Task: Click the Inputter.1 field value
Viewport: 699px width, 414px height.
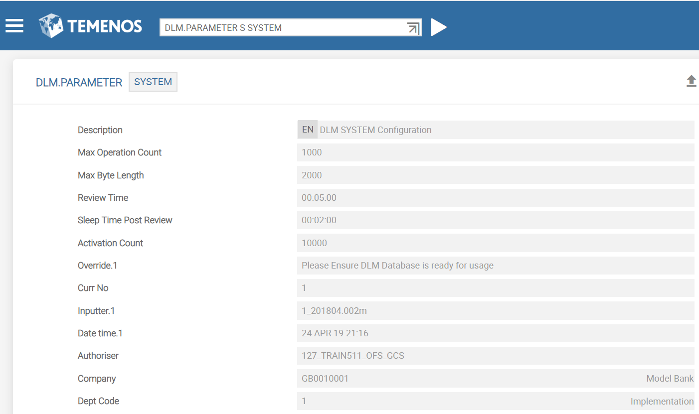Action: pos(495,311)
